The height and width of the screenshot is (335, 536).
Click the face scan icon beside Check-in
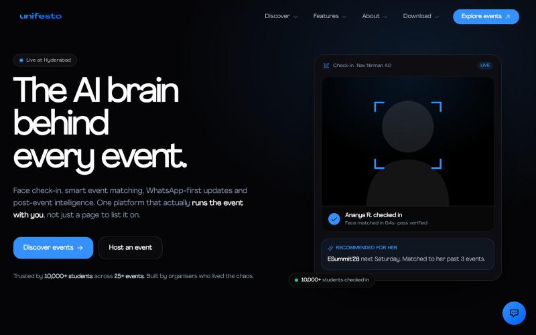pos(326,66)
